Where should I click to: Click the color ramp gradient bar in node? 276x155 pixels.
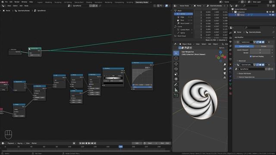[113, 78]
